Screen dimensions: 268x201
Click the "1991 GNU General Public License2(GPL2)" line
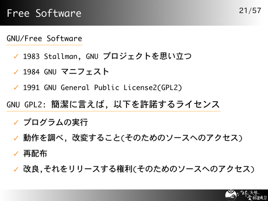103,88
